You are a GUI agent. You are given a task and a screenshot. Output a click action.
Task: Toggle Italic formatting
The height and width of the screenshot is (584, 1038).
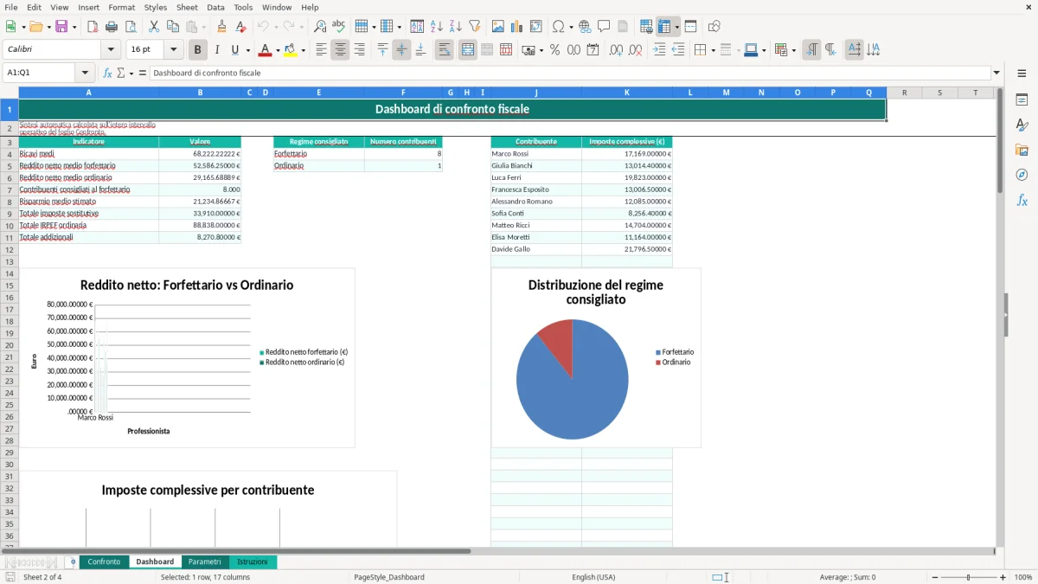pyautogui.click(x=217, y=50)
